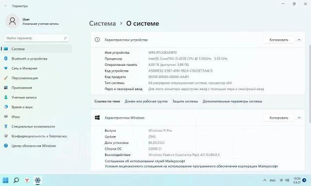Open the notification badge icon
This screenshot has height=186, width=311.
click(x=305, y=180)
